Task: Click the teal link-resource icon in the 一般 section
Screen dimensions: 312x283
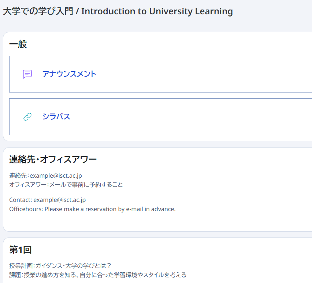Action: click(27, 117)
